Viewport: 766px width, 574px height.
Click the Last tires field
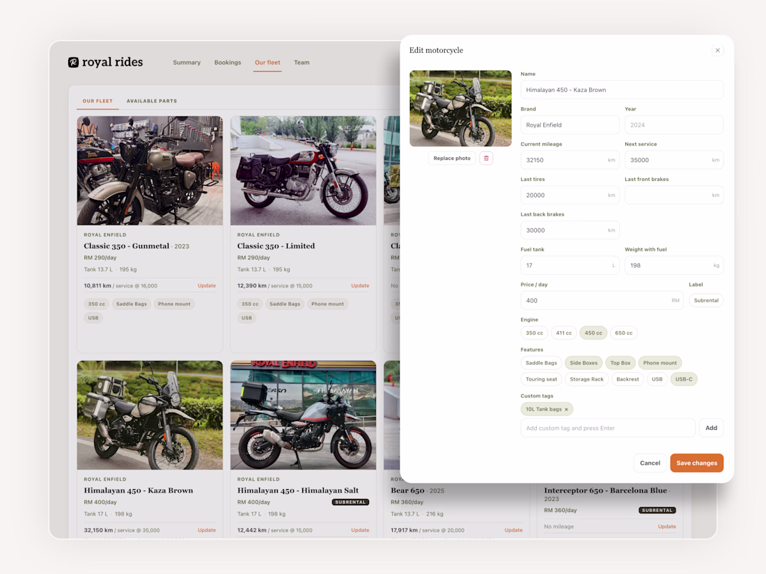[570, 196]
